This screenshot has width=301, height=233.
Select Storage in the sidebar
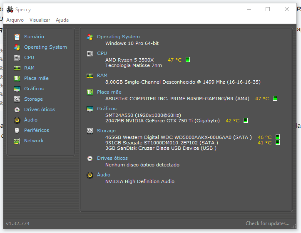(33, 99)
